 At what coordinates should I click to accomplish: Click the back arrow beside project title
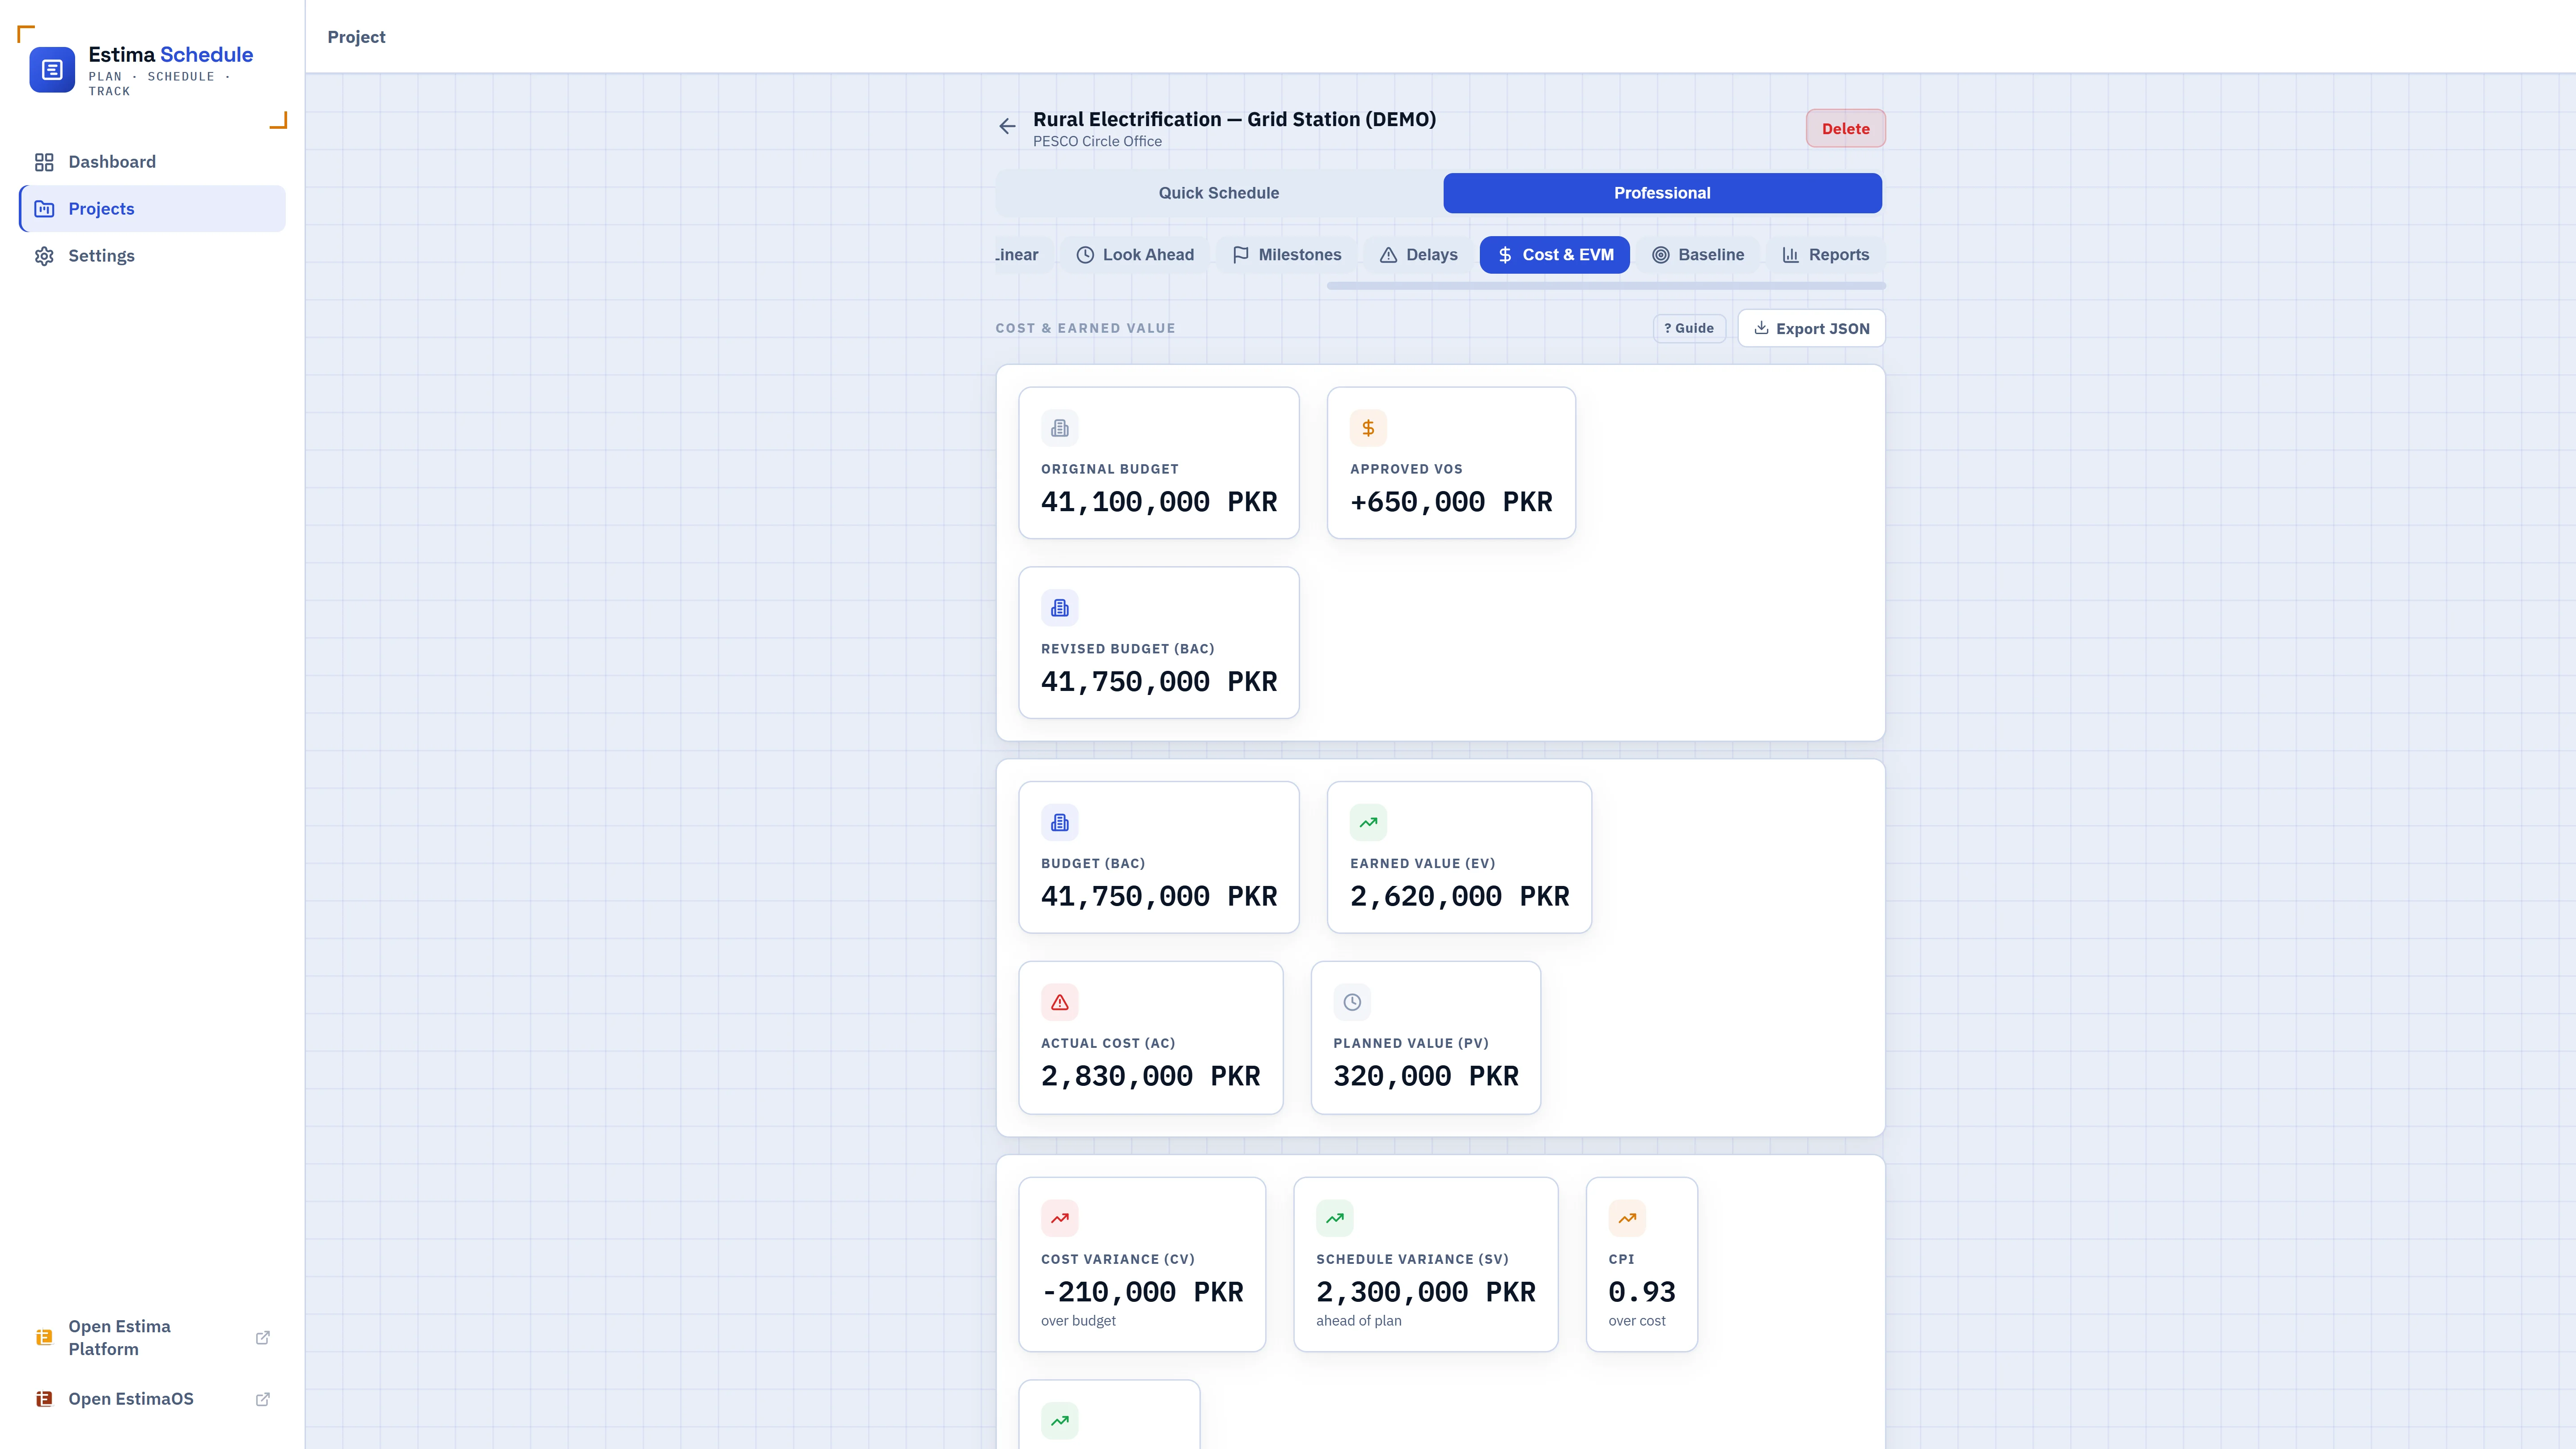tap(1007, 126)
